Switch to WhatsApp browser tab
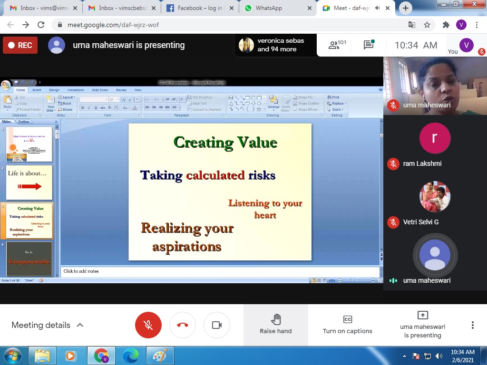Image resolution: width=487 pixels, height=365 pixels. [278, 8]
